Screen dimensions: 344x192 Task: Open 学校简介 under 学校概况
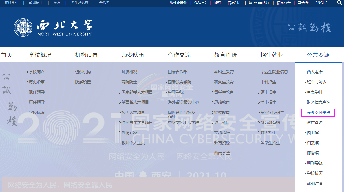click(36, 72)
